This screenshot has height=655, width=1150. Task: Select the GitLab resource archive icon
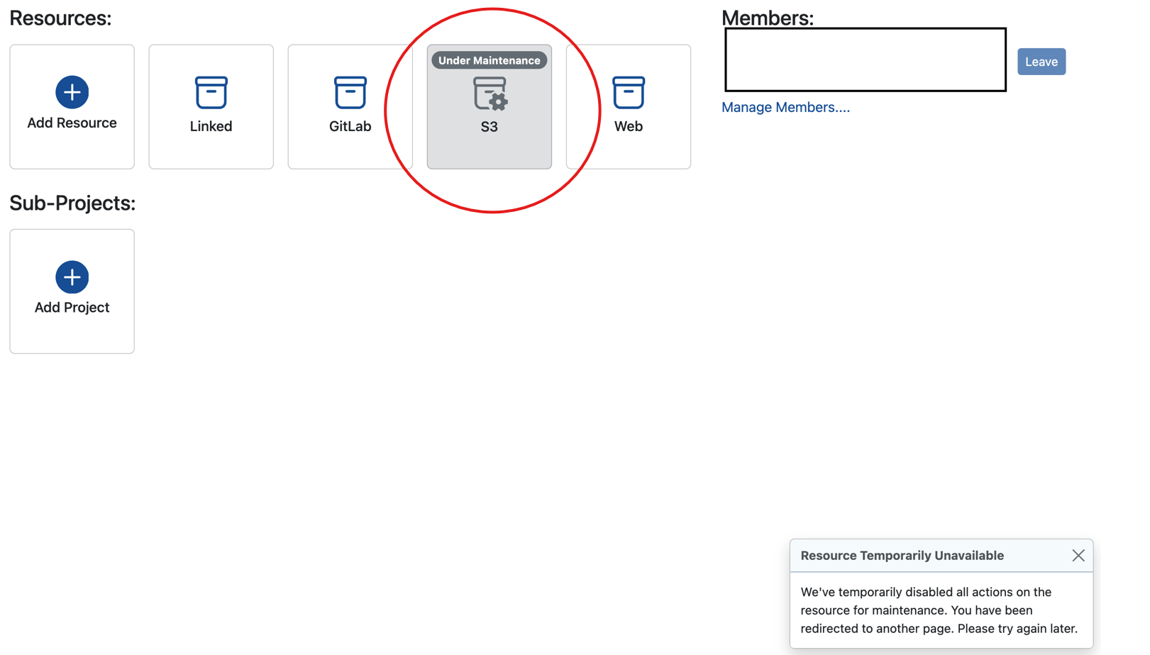point(350,93)
